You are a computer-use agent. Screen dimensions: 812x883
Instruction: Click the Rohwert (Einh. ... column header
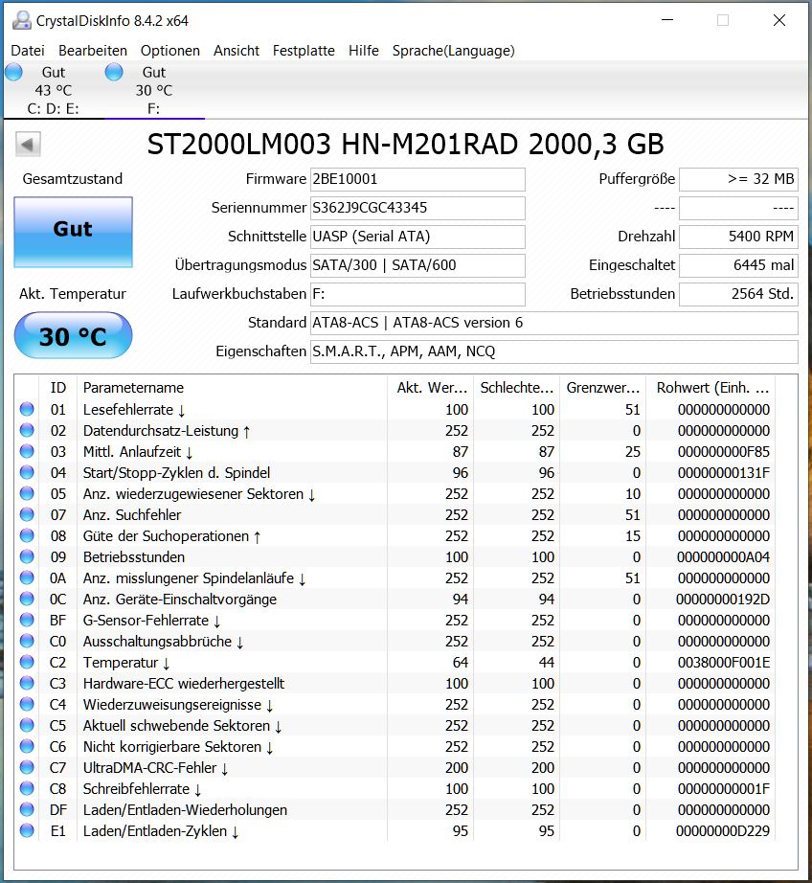tap(711, 388)
